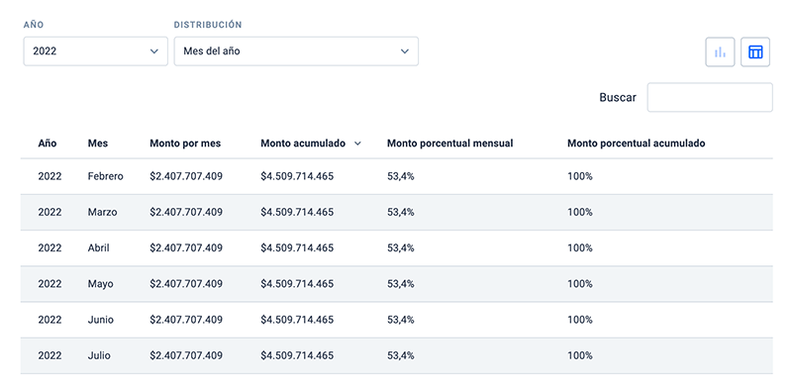
Task: Switch to bar chart view icon
Action: [720, 52]
